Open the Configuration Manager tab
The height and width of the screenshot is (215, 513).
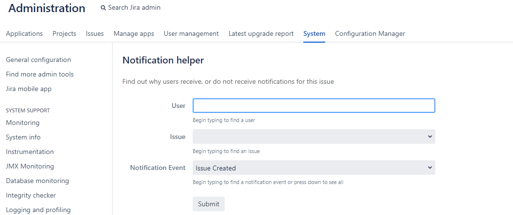[x=370, y=33]
